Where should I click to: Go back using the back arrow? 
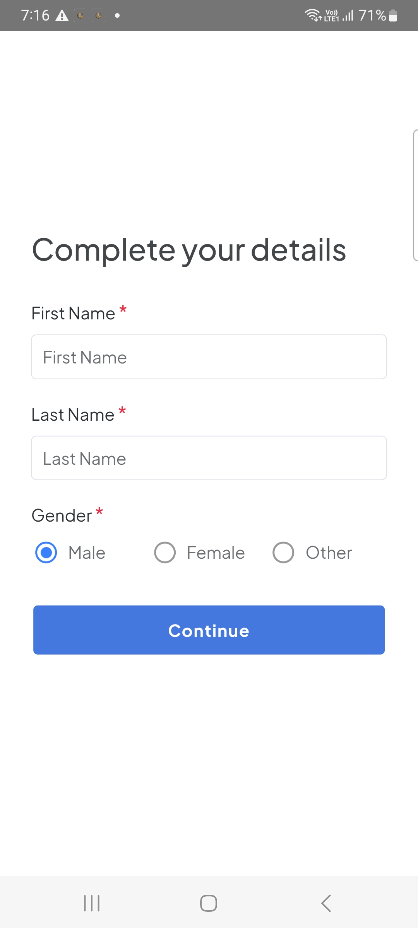(x=326, y=903)
